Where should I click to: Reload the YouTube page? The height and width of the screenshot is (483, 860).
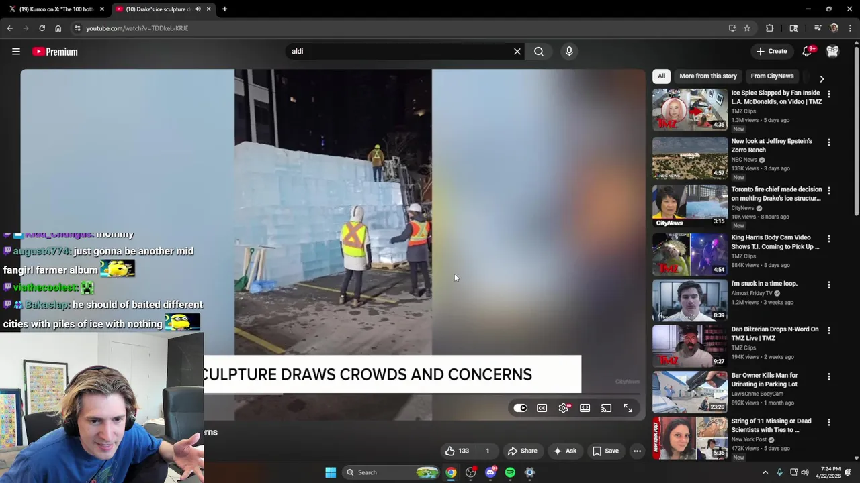[x=42, y=28]
